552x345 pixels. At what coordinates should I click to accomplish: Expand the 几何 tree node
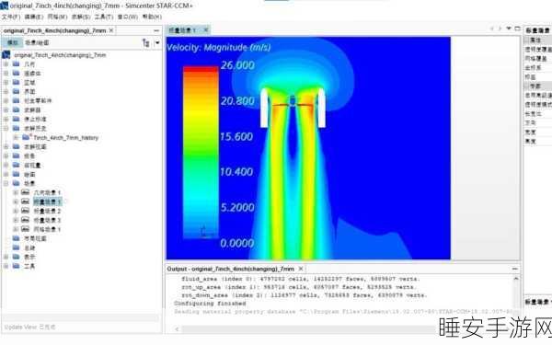tap(6, 64)
